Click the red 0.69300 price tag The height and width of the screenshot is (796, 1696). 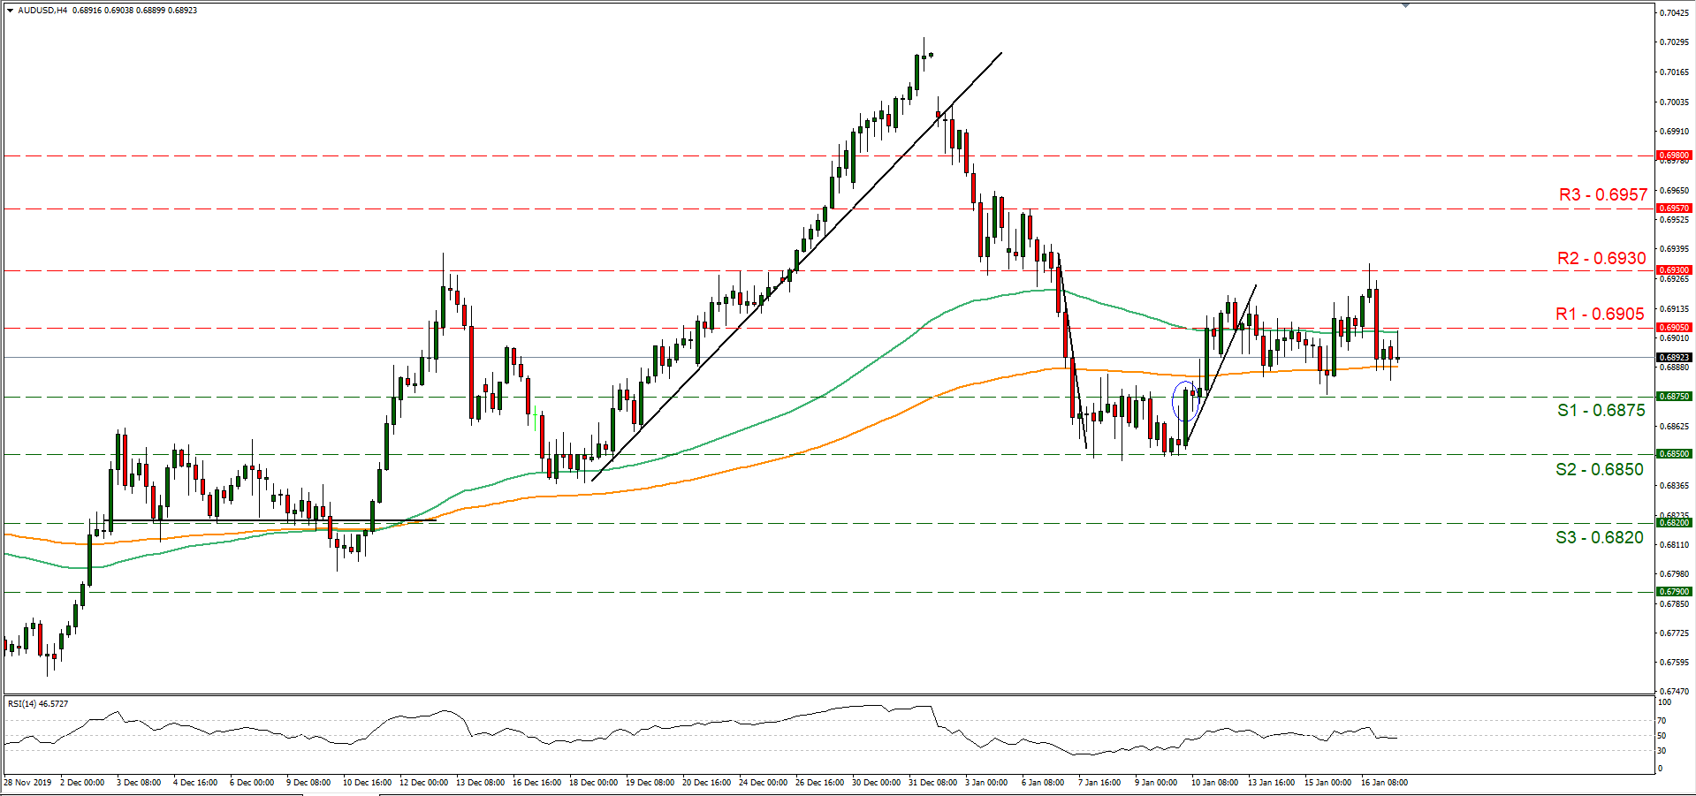tap(1673, 270)
